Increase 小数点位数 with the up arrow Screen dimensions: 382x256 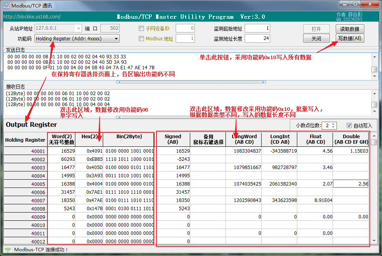pyautogui.click(x=333, y=124)
